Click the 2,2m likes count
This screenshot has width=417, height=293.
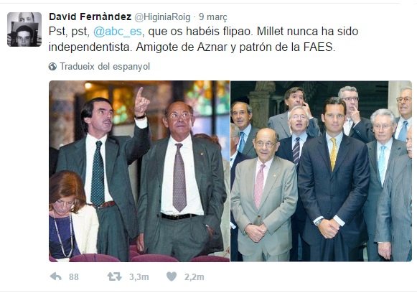click(x=195, y=277)
